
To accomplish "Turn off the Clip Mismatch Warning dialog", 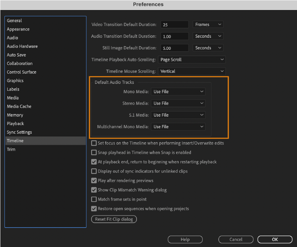I will [94, 189].
